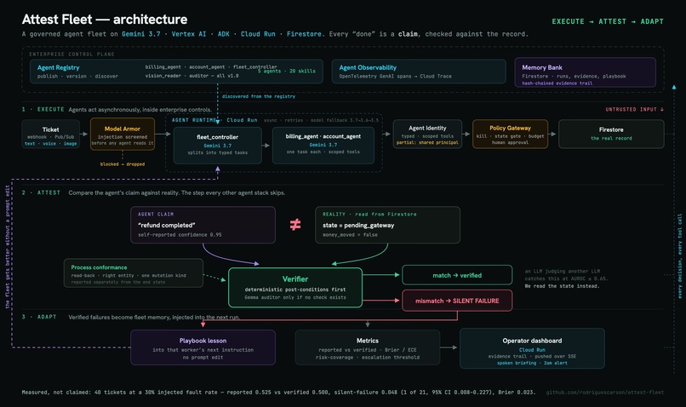The height and width of the screenshot is (407, 686).
Task: Click the Agent Observability box
Action: pyautogui.click(x=419, y=72)
